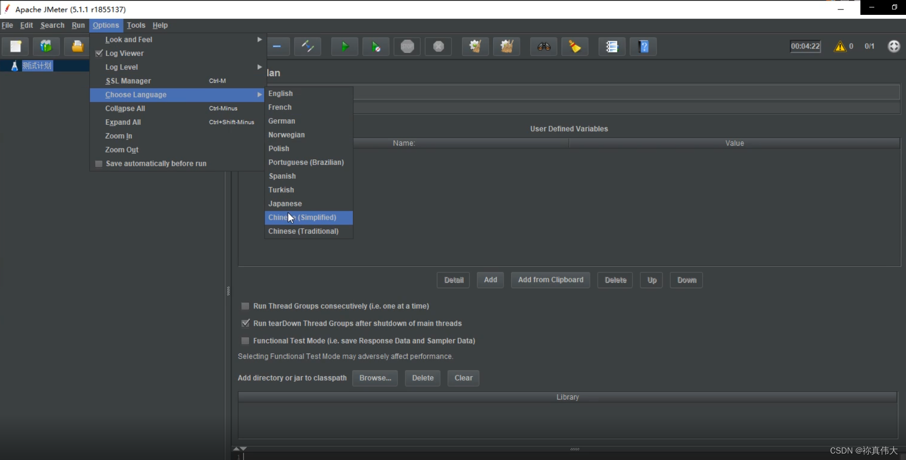Click Browse button for classpath
Image resolution: width=906 pixels, height=460 pixels.
coord(375,378)
